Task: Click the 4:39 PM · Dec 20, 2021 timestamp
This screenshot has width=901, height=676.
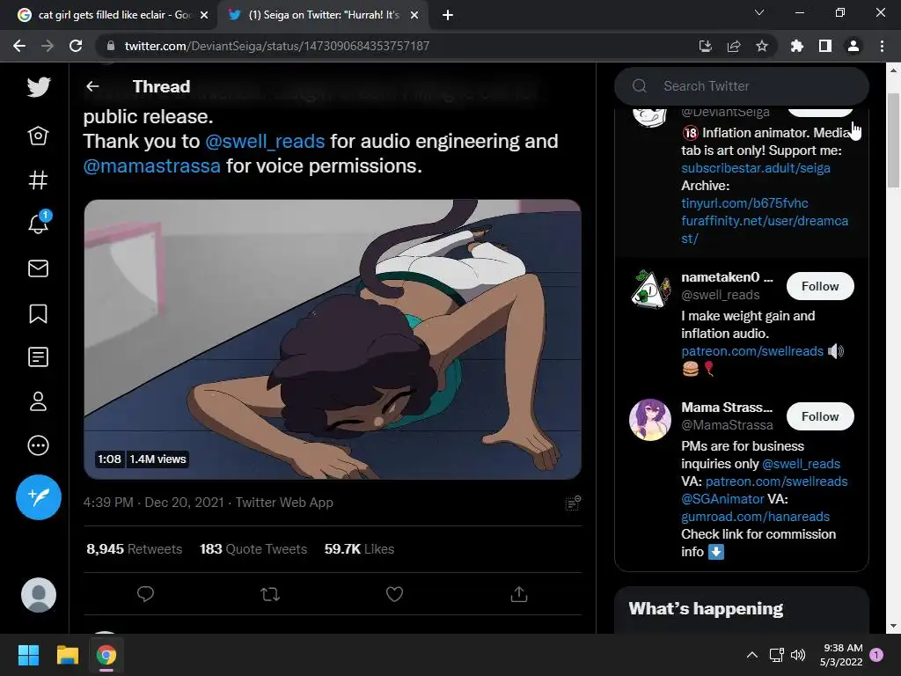Action: point(153,503)
